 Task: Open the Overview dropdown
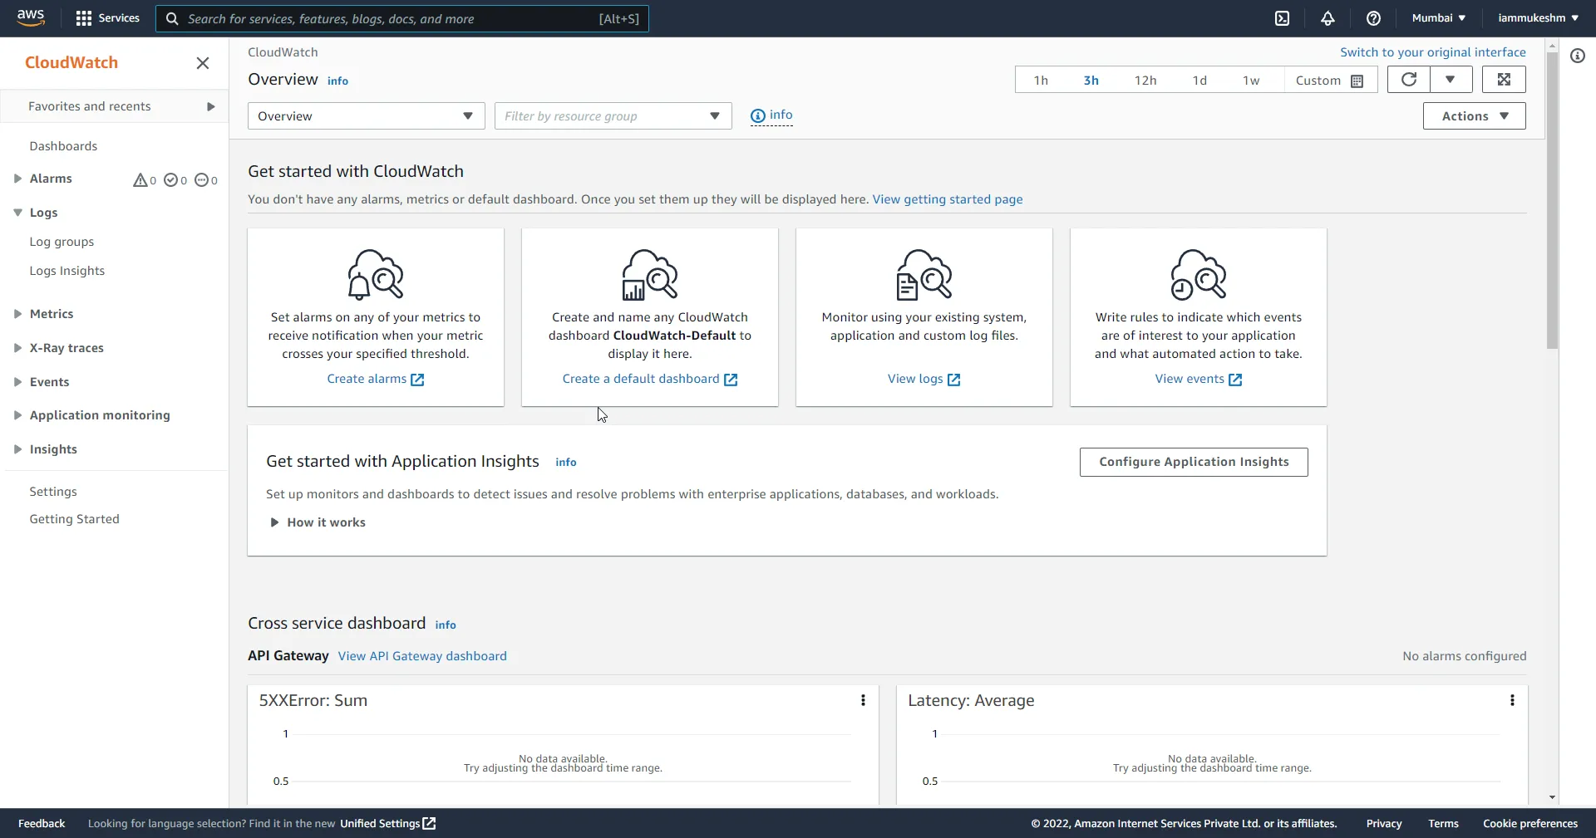pyautogui.click(x=366, y=116)
